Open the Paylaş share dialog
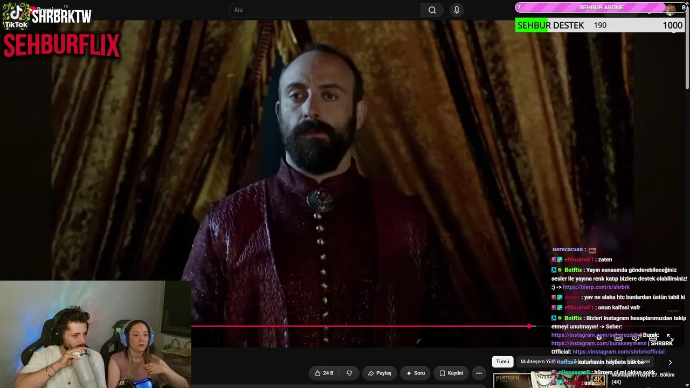The width and height of the screenshot is (690, 388). pyautogui.click(x=379, y=373)
